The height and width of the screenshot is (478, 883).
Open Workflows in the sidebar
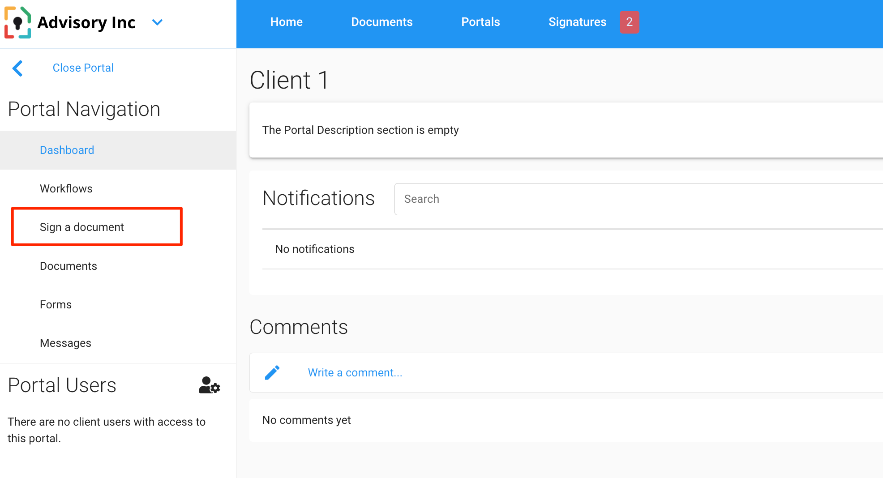click(66, 189)
